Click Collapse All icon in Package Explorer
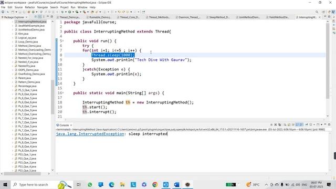The height and width of the screenshot is (189, 336). point(36,17)
